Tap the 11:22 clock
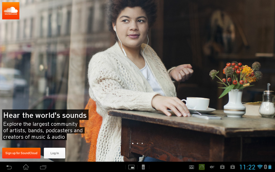The image size is (275, 172). [247, 167]
